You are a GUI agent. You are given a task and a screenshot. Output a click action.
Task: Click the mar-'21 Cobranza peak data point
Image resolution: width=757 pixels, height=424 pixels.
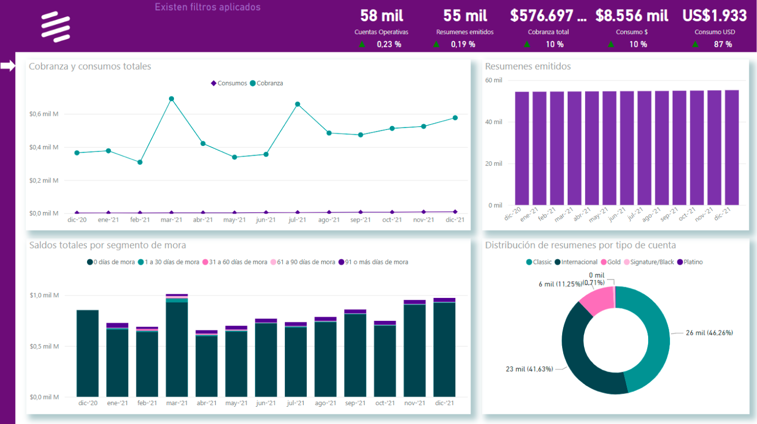point(171,99)
